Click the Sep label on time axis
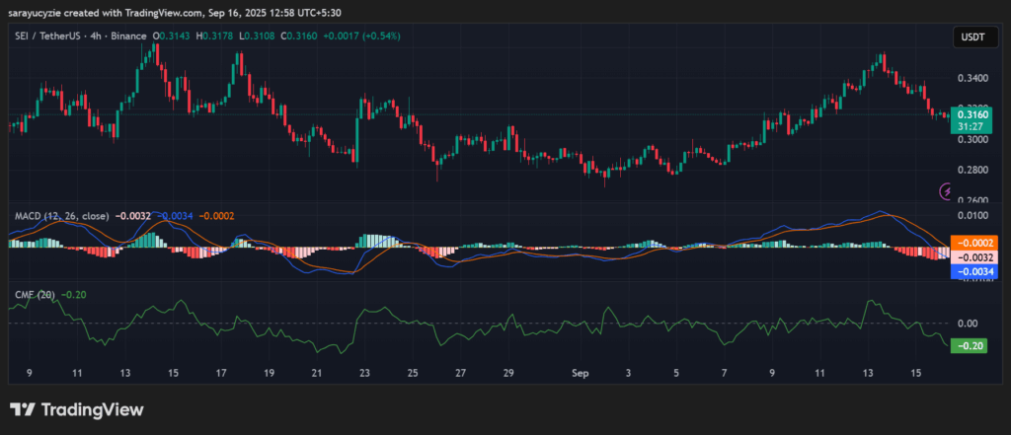1011x435 pixels. click(581, 373)
